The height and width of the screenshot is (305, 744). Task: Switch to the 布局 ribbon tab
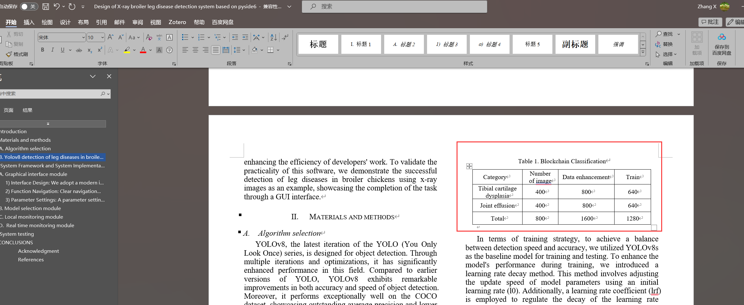[x=83, y=22]
